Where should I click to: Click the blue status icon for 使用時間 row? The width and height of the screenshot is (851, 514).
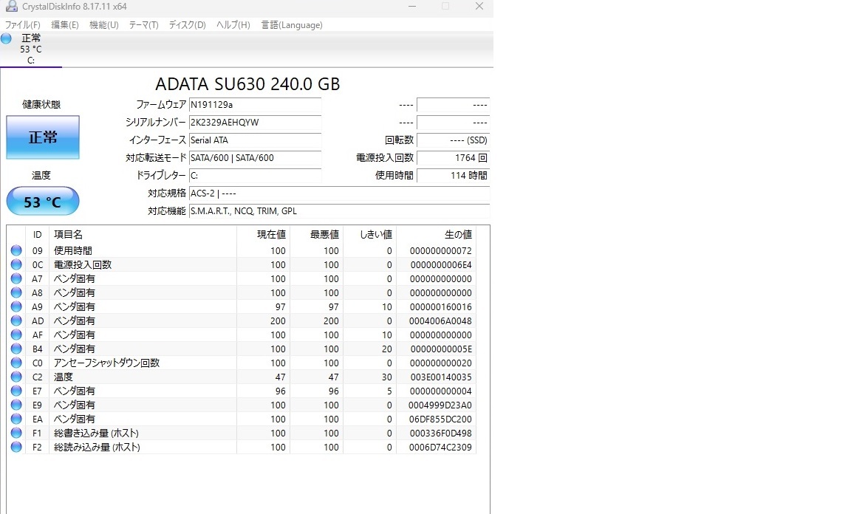[x=16, y=251]
